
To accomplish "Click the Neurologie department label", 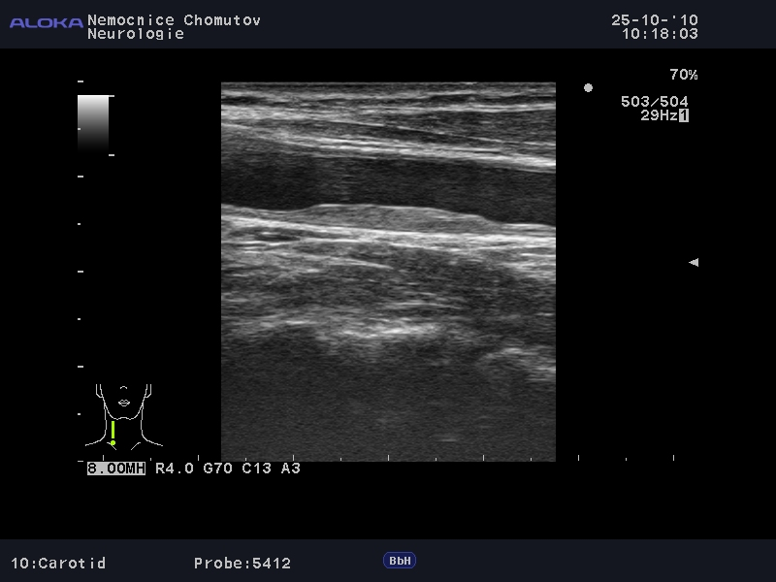I will point(136,34).
